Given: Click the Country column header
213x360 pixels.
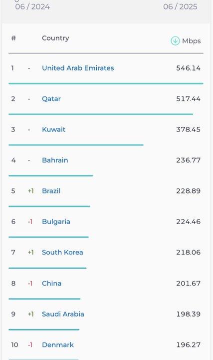Looking at the screenshot, I should pos(55,38).
